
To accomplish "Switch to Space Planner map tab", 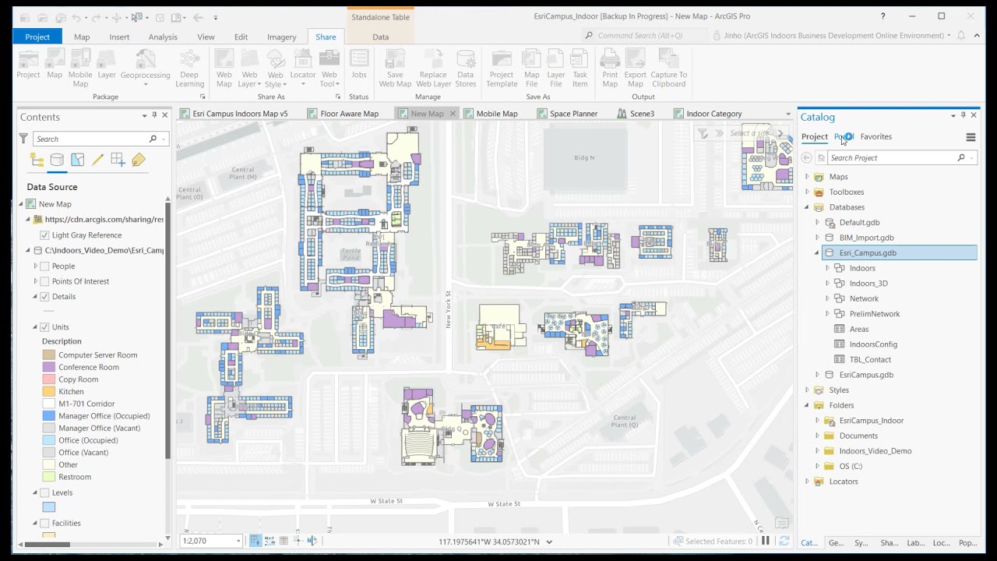I will point(573,114).
